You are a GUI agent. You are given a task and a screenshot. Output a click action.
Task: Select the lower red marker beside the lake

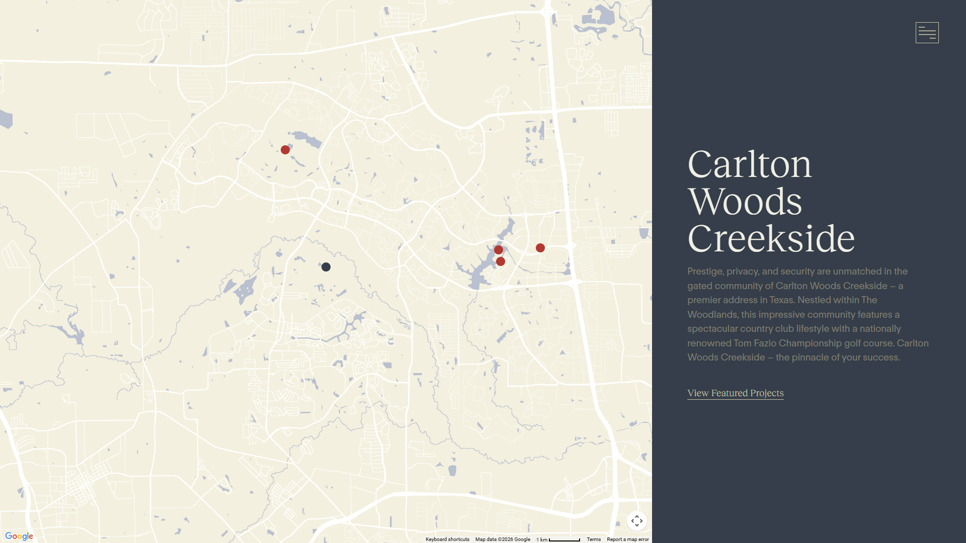click(x=501, y=261)
